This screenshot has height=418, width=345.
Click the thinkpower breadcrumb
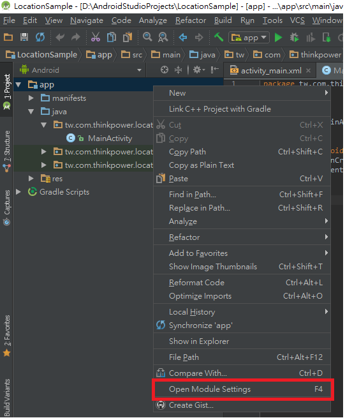(316, 55)
